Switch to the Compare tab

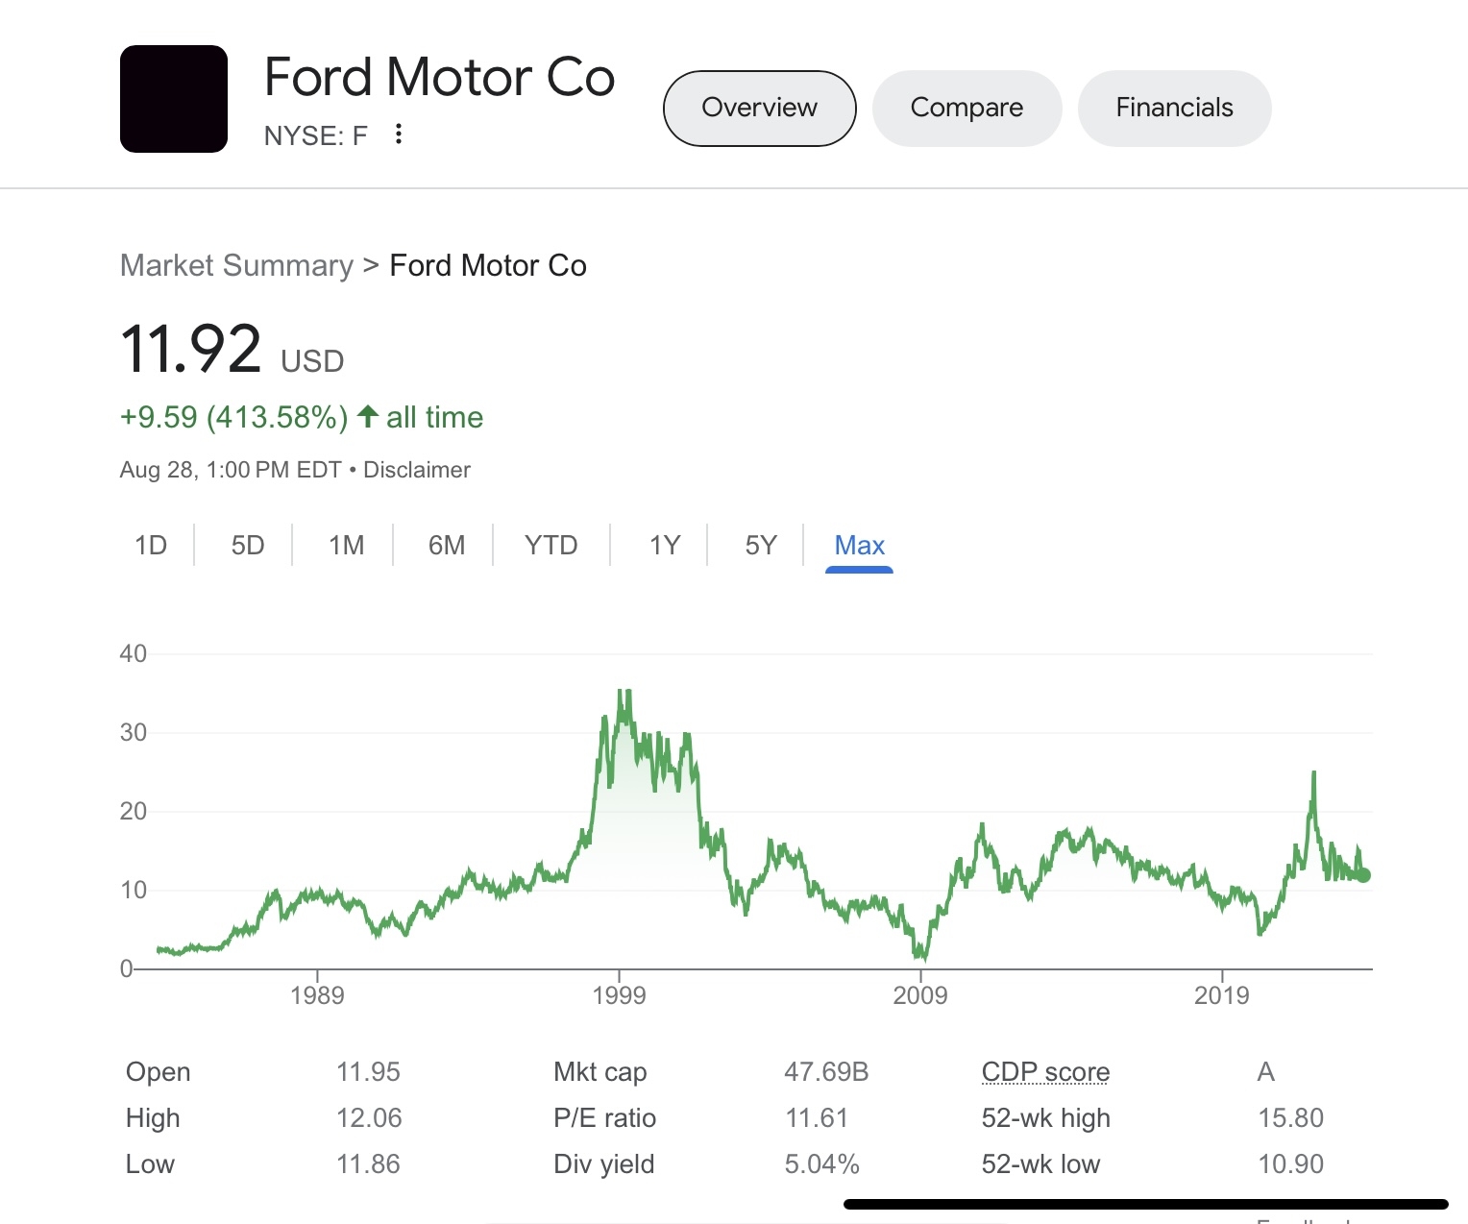[966, 108]
